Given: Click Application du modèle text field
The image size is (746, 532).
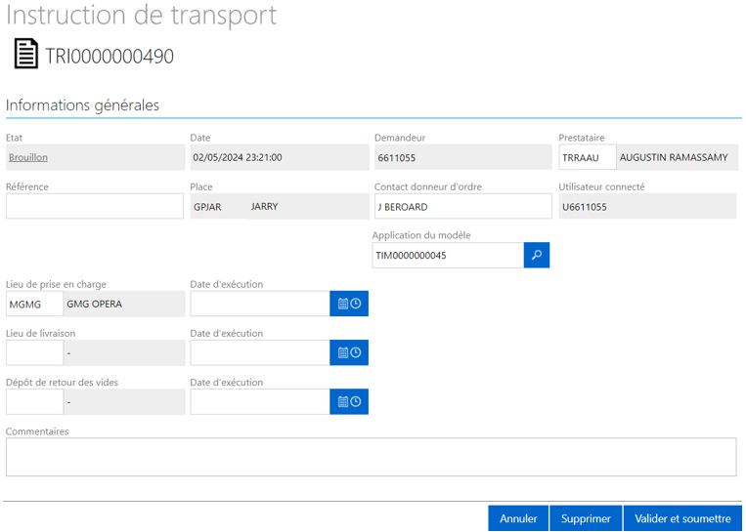Looking at the screenshot, I should coord(448,255).
